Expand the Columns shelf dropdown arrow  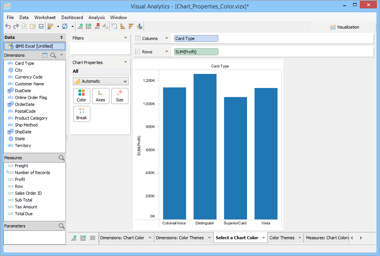(167, 38)
